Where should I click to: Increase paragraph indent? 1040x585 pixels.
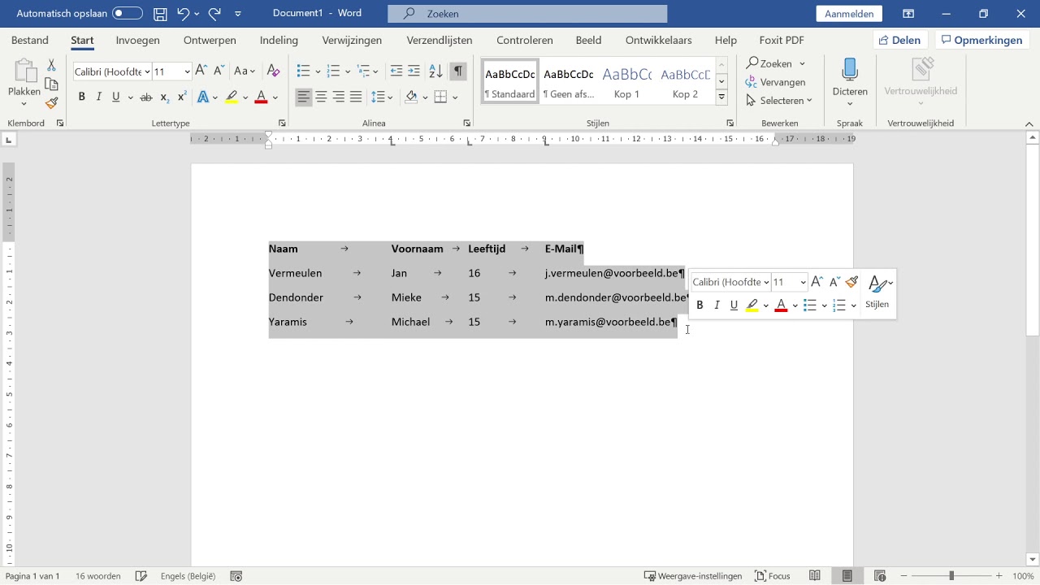(x=414, y=71)
